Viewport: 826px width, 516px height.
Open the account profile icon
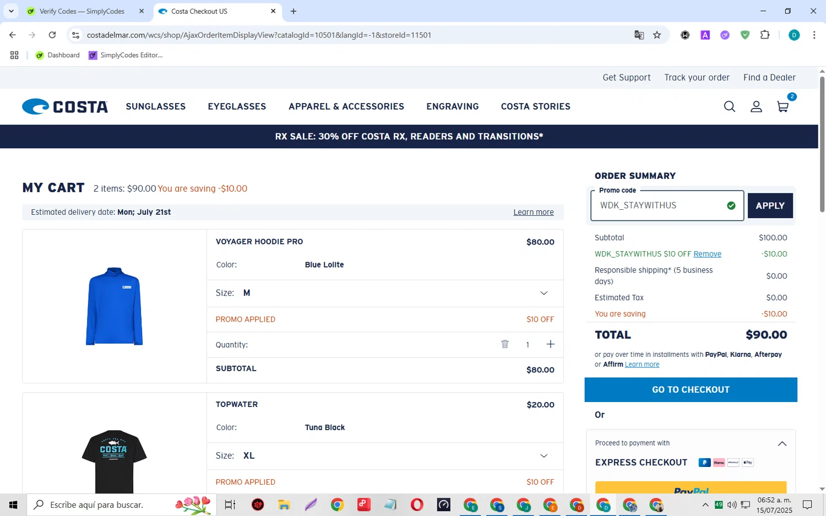756,107
